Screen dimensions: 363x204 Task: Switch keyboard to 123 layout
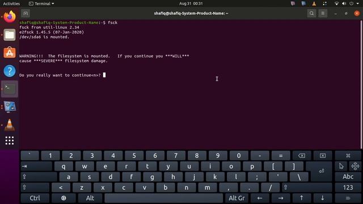click(348, 188)
